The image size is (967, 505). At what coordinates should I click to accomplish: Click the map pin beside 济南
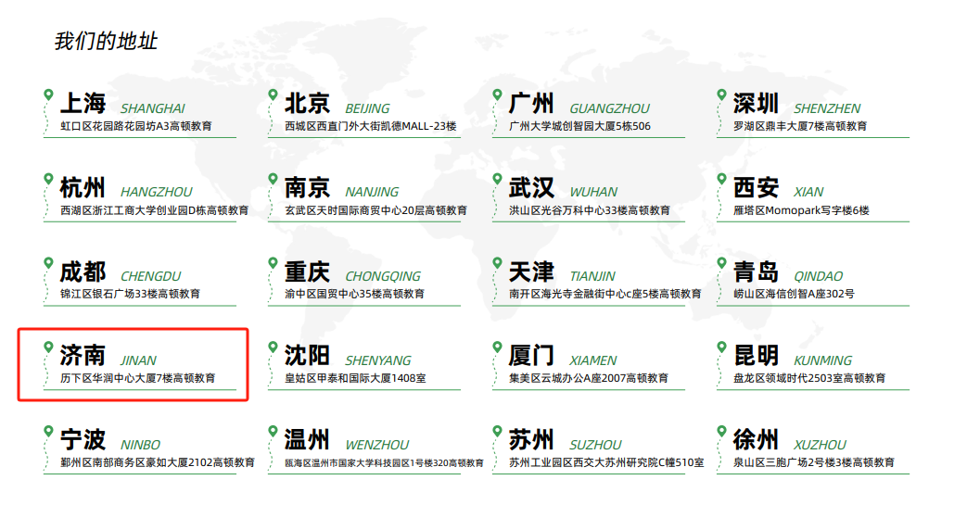click(x=48, y=347)
